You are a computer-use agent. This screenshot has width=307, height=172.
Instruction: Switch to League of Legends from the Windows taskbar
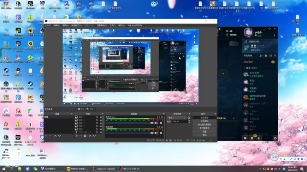coord(104,169)
